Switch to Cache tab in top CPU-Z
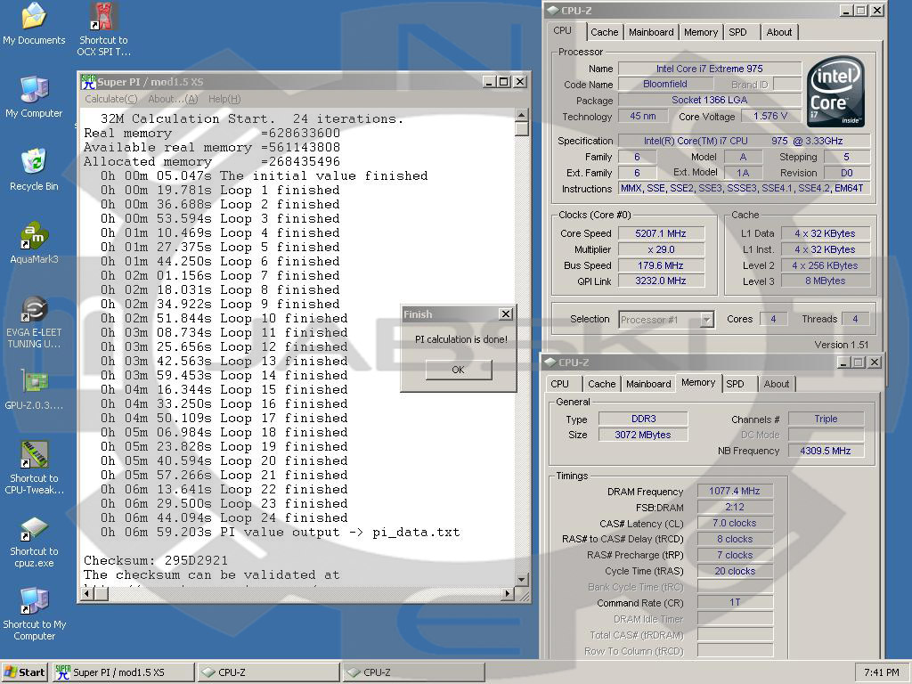This screenshot has height=684, width=912. pyautogui.click(x=605, y=32)
